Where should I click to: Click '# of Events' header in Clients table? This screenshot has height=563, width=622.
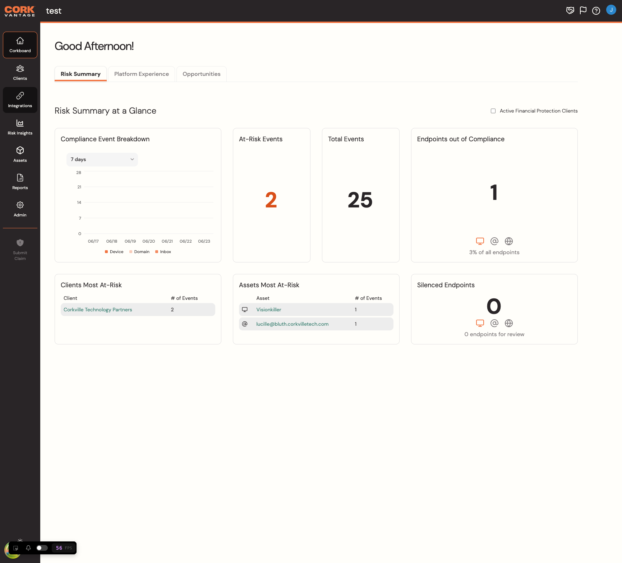(x=184, y=298)
